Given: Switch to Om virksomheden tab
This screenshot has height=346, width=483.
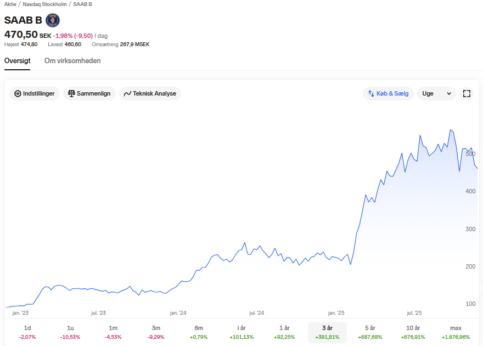Looking at the screenshot, I should point(72,61).
